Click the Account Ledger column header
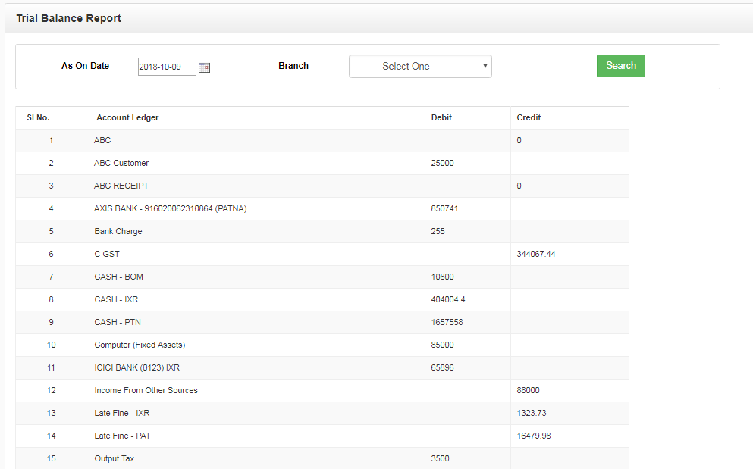Image resolution: width=753 pixels, height=469 pixels. click(127, 117)
